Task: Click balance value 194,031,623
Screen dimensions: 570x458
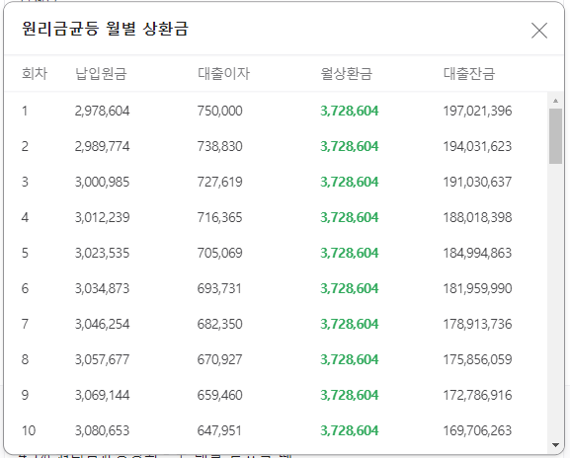Action: point(477,146)
